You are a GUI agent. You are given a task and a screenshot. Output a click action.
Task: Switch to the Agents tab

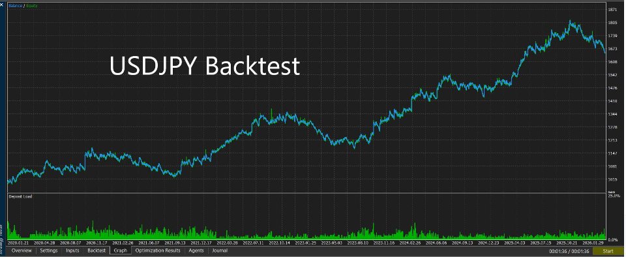click(x=196, y=250)
